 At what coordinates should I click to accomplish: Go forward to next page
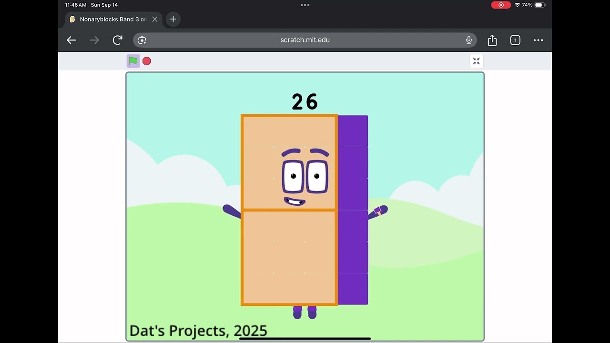tap(94, 40)
